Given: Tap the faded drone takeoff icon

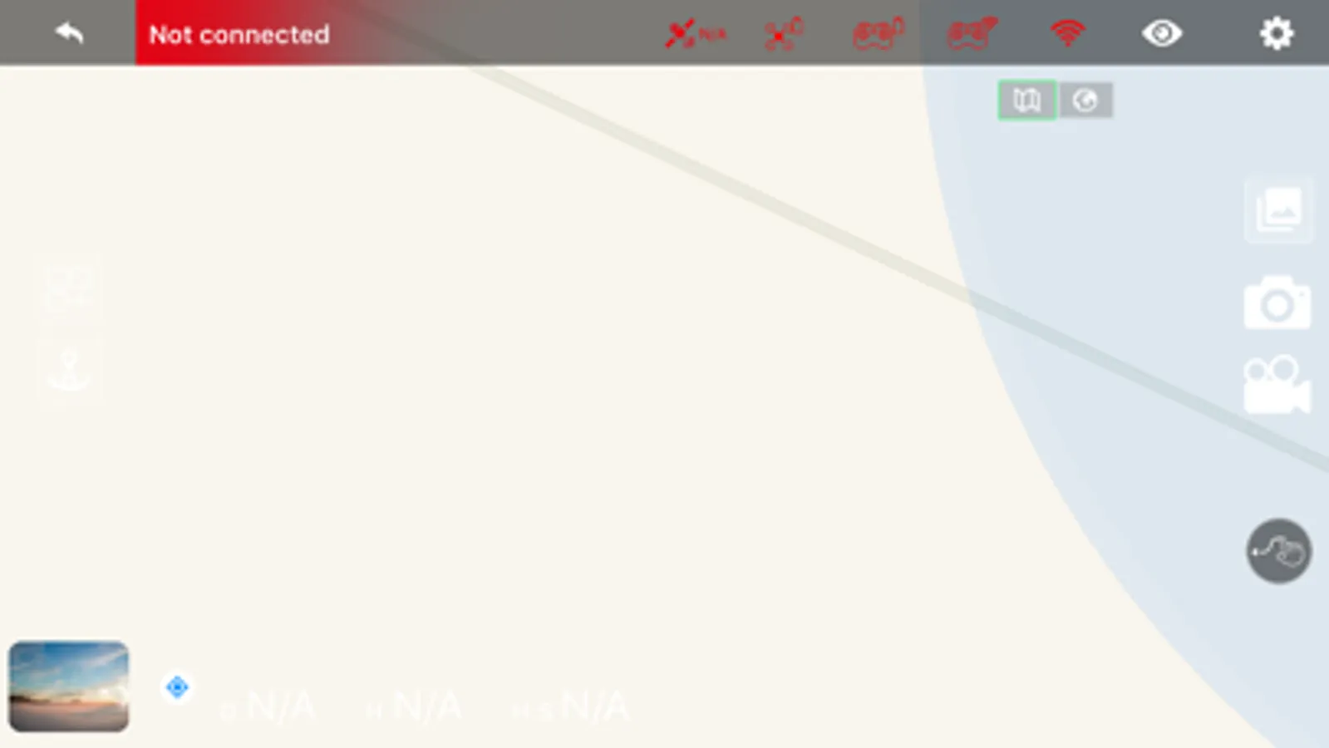Looking at the screenshot, I should pos(70,288).
